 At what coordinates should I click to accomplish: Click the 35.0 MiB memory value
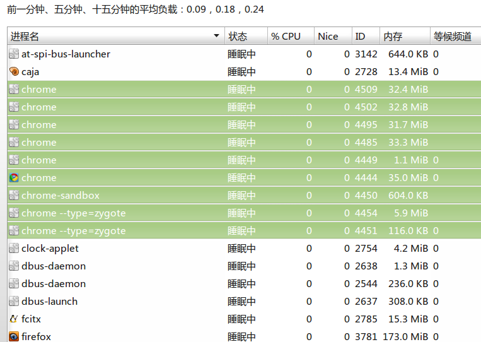[x=408, y=177]
